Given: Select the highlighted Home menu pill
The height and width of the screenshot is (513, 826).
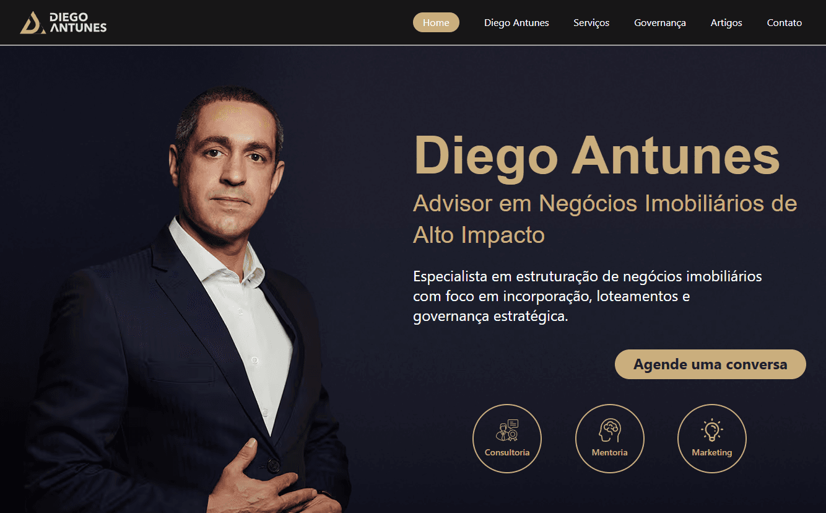Looking at the screenshot, I should [436, 22].
